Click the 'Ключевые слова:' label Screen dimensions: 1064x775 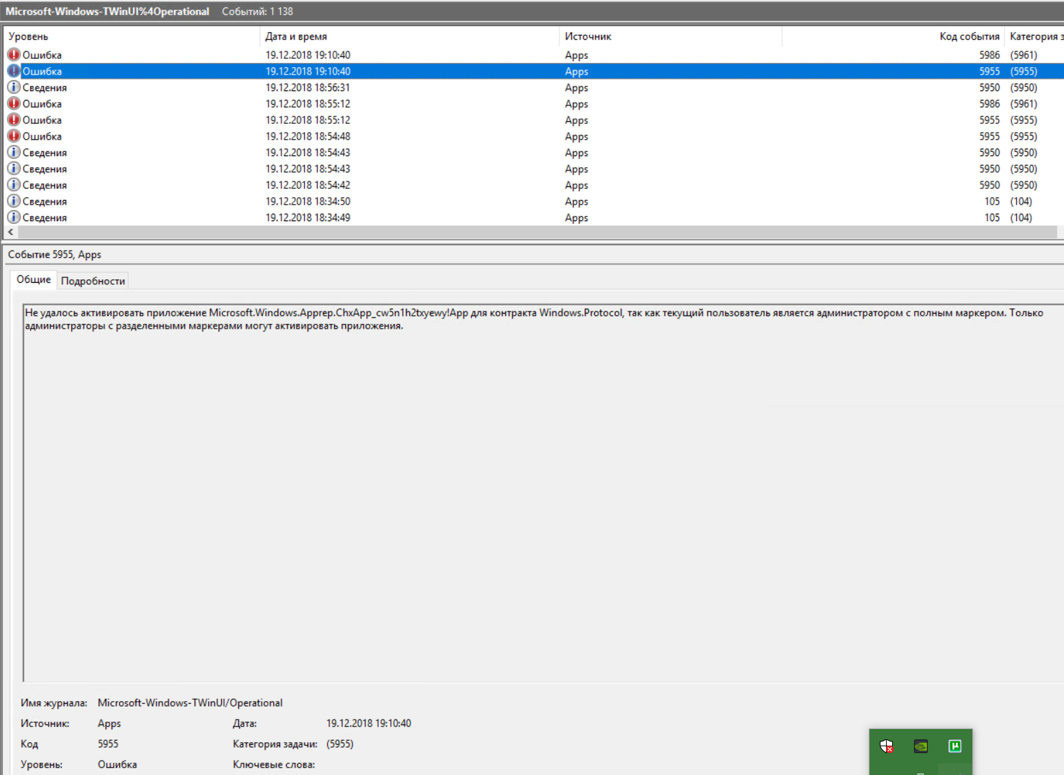pos(274,765)
